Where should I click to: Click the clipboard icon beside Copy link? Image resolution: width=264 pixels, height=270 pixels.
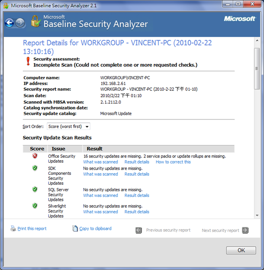point(75,228)
